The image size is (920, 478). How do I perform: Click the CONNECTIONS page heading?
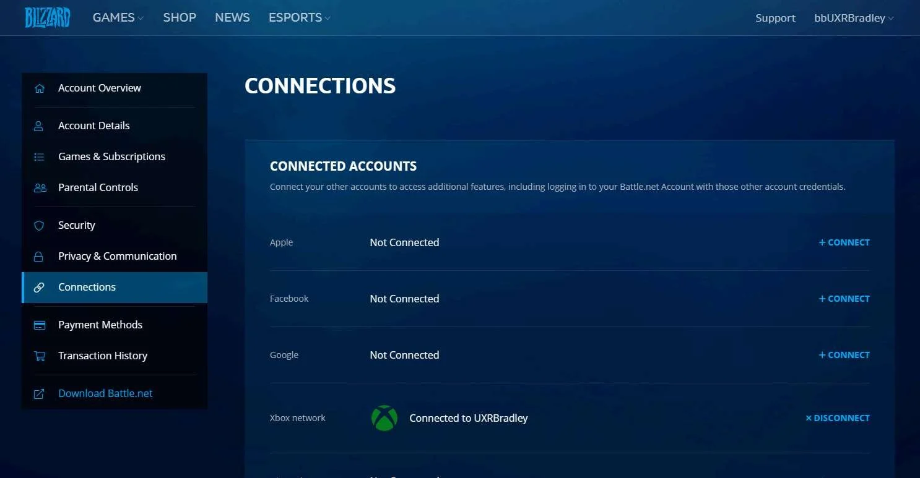[320, 85]
